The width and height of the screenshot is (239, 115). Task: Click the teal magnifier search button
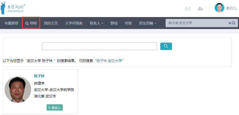click(x=166, y=46)
